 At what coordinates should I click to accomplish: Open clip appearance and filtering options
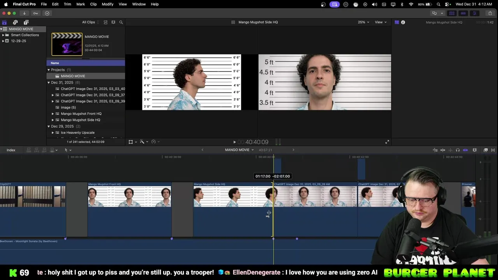pyautogui.click(x=113, y=22)
